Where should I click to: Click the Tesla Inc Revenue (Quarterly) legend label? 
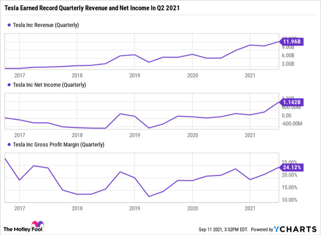tap(46, 25)
